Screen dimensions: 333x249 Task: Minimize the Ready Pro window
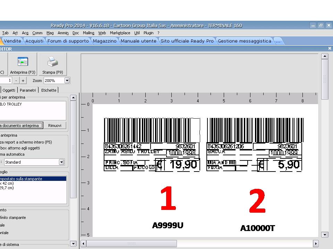pyautogui.click(x=313, y=25)
